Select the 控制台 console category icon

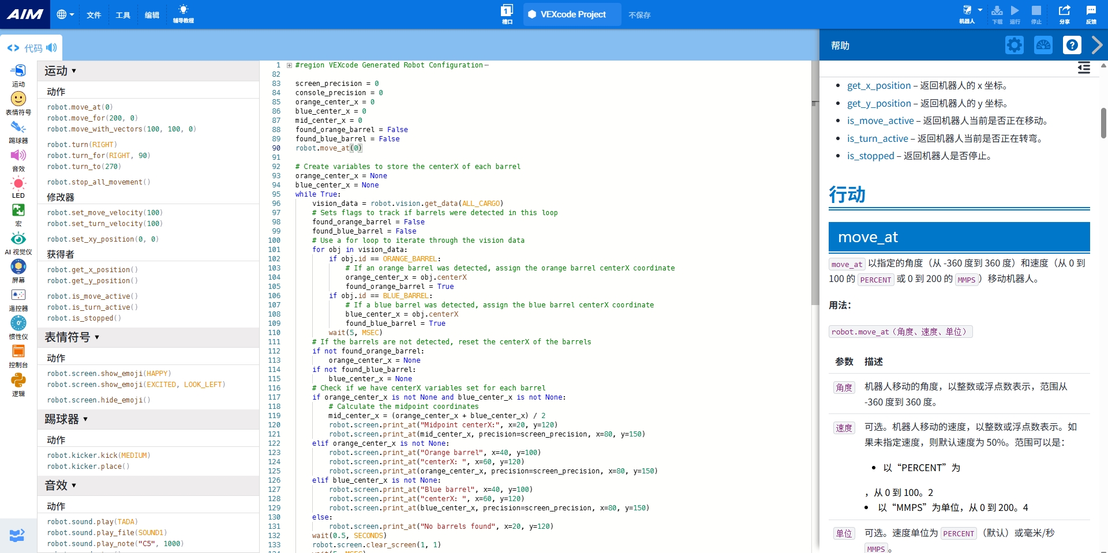tap(18, 356)
